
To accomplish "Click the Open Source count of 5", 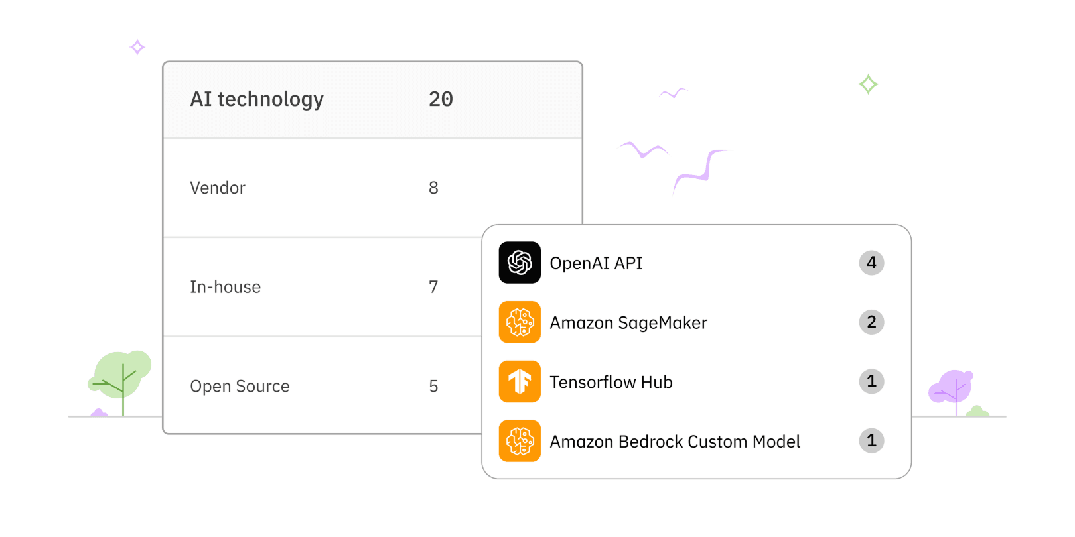I will 433,386.
